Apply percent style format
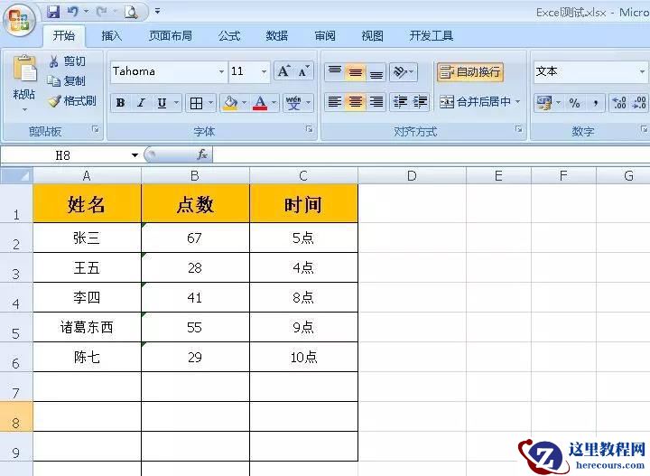This screenshot has height=476, width=650. pyautogui.click(x=574, y=102)
